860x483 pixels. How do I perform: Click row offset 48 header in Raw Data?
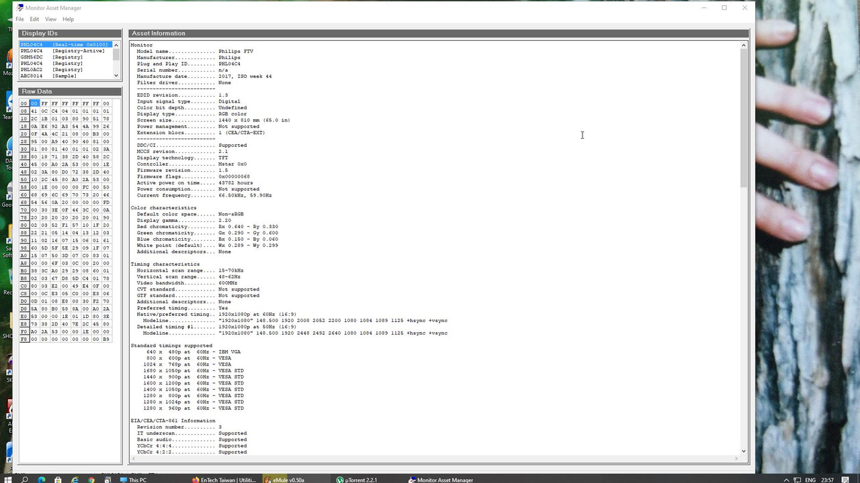coord(24,172)
